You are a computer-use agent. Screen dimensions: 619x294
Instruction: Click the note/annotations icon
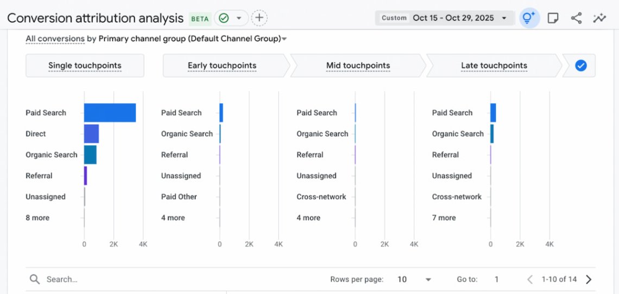pyautogui.click(x=553, y=18)
